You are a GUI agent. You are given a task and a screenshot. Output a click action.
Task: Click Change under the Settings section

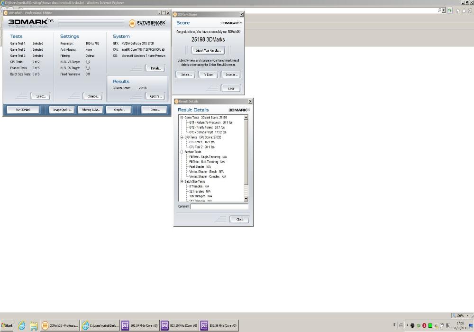(93, 96)
